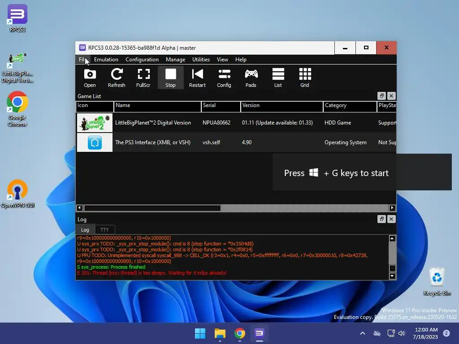Image resolution: width=459 pixels, height=344 pixels.
Task: Open the Configuration menu
Action: tap(142, 60)
